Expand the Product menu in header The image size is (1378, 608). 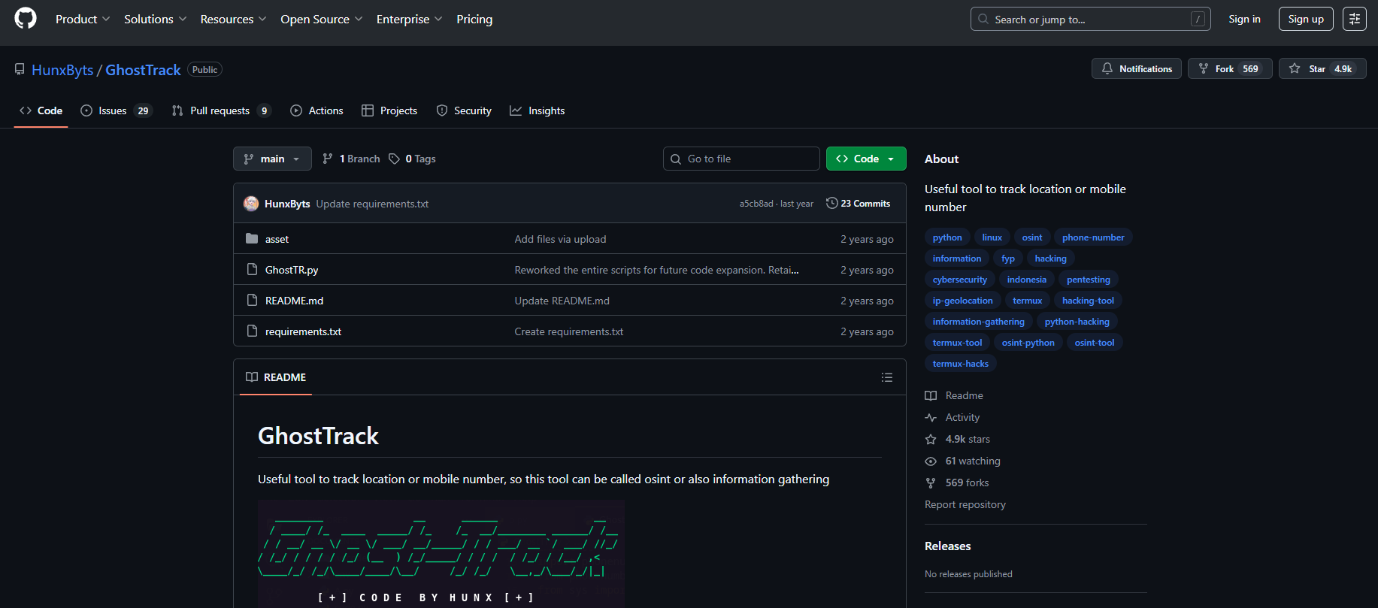click(83, 19)
